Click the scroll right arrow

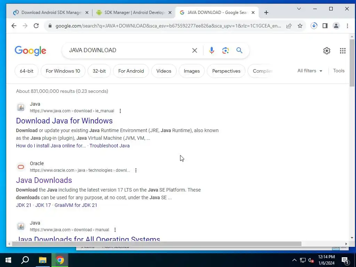346,244
